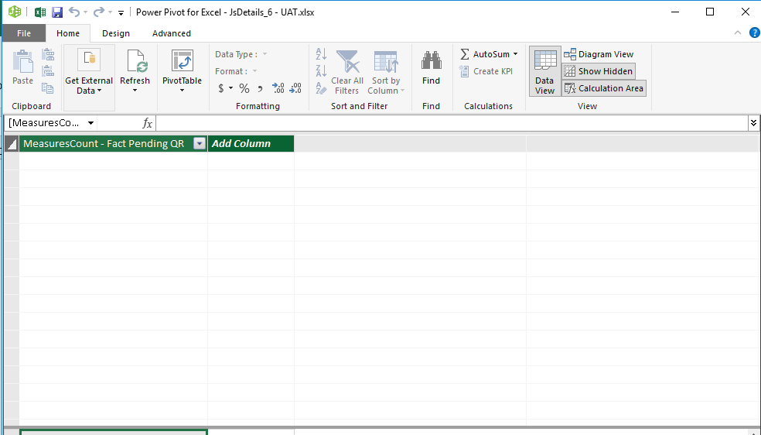Click the Get External Data icon
Viewport: 761px width, 435px height.
pos(89,60)
